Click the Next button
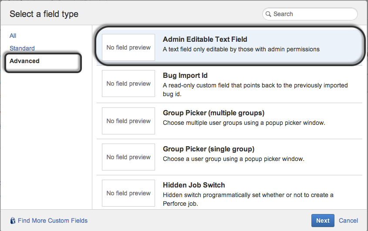This screenshot has width=368, height=231. [x=323, y=221]
